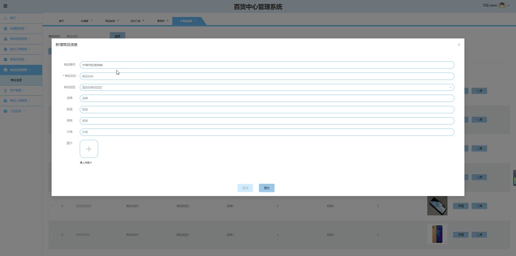Focus the 品牌 input field
The image size is (516, 256).
coord(267,98)
